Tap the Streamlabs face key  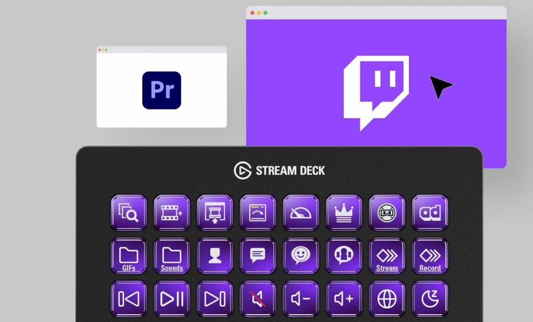387,213
